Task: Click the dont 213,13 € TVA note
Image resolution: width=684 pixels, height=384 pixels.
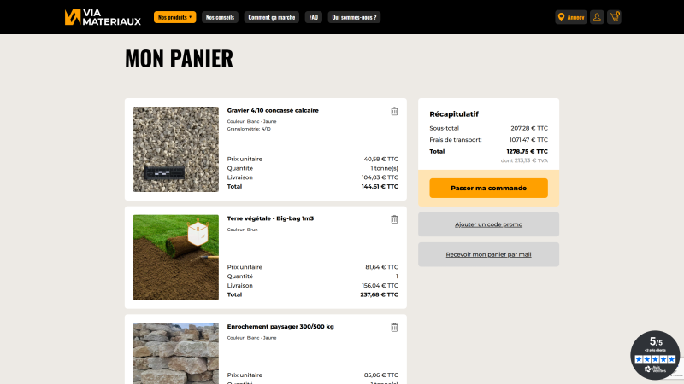Action: click(524, 160)
